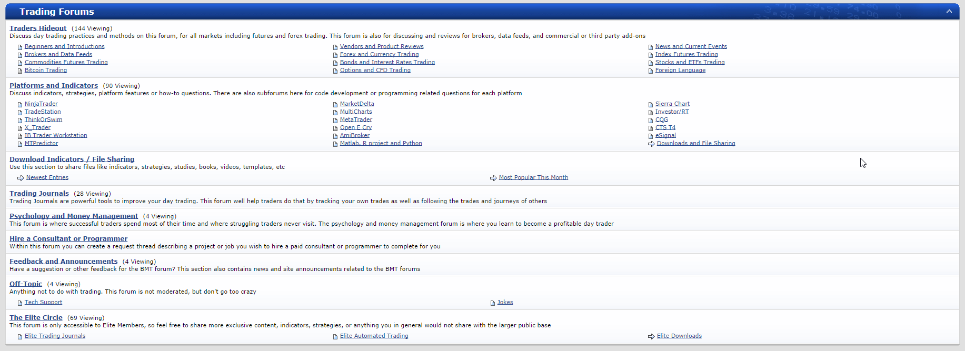
Task: Open Hire a Consultant or Programmer
Action: pos(68,239)
